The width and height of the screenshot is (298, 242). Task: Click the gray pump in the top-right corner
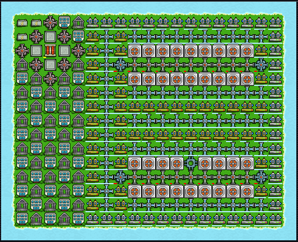pos(275,23)
